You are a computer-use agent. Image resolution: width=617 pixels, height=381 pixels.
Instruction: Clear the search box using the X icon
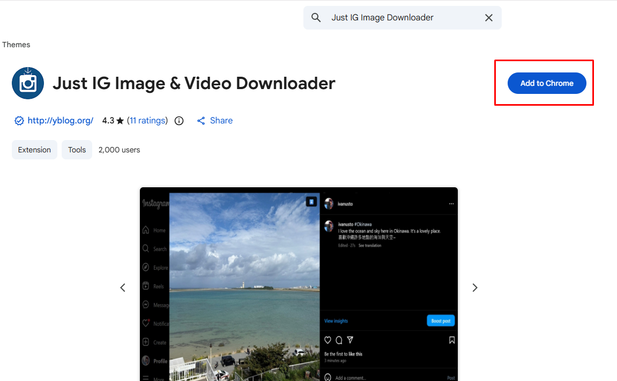tap(488, 17)
